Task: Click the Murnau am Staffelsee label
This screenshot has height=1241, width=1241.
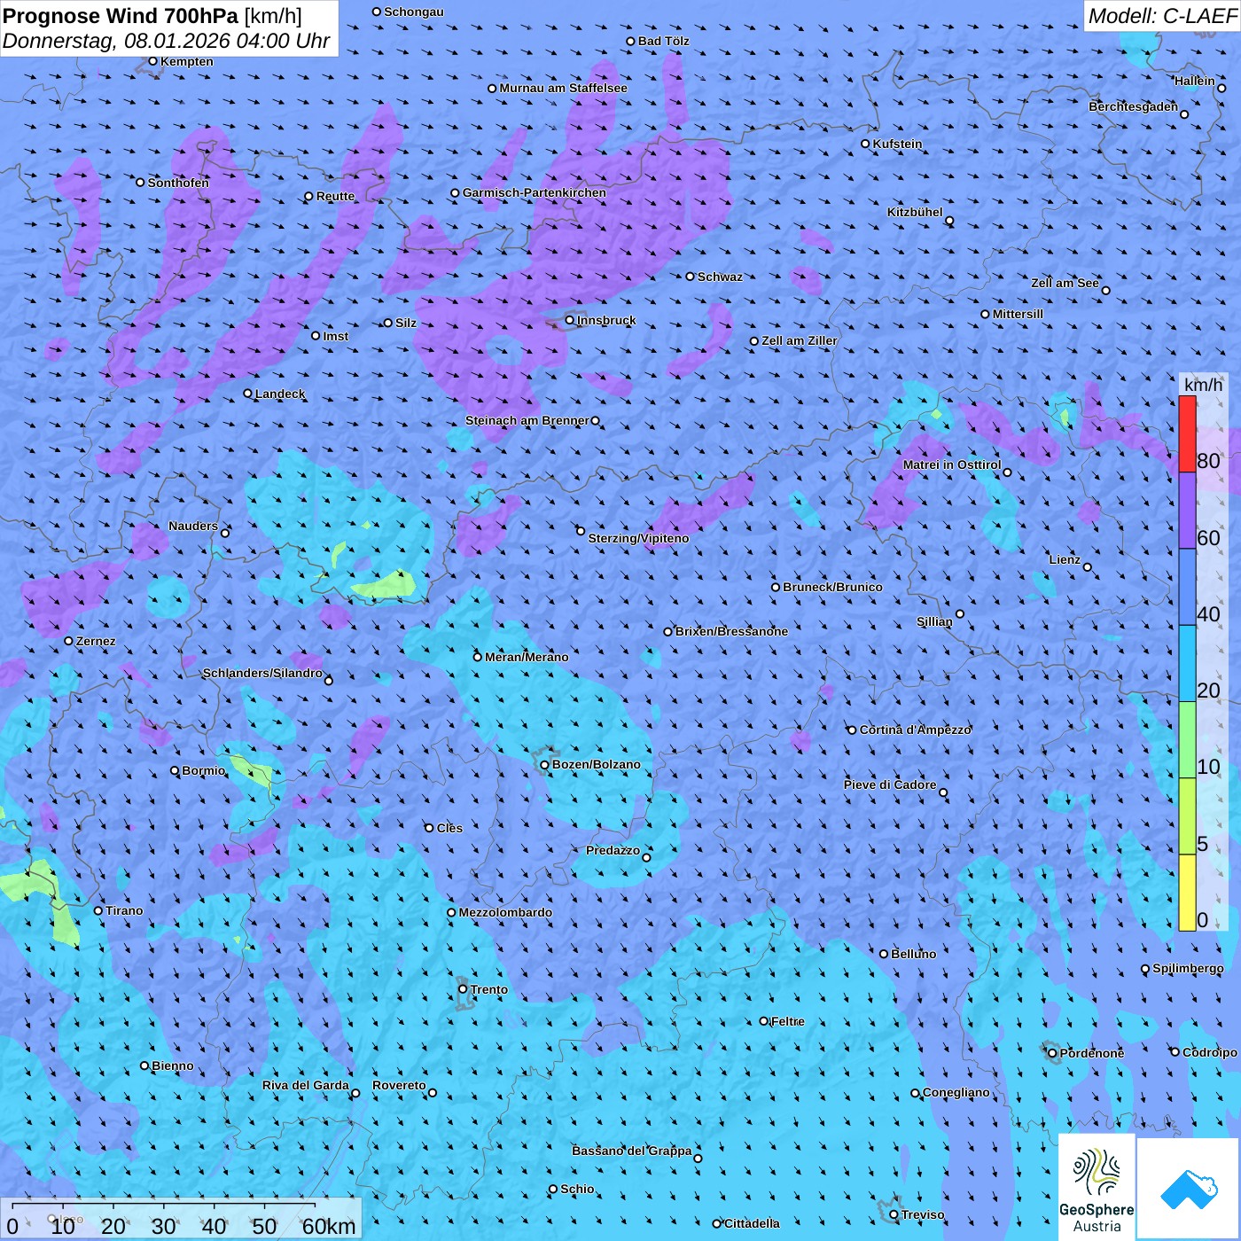Action: tap(564, 88)
